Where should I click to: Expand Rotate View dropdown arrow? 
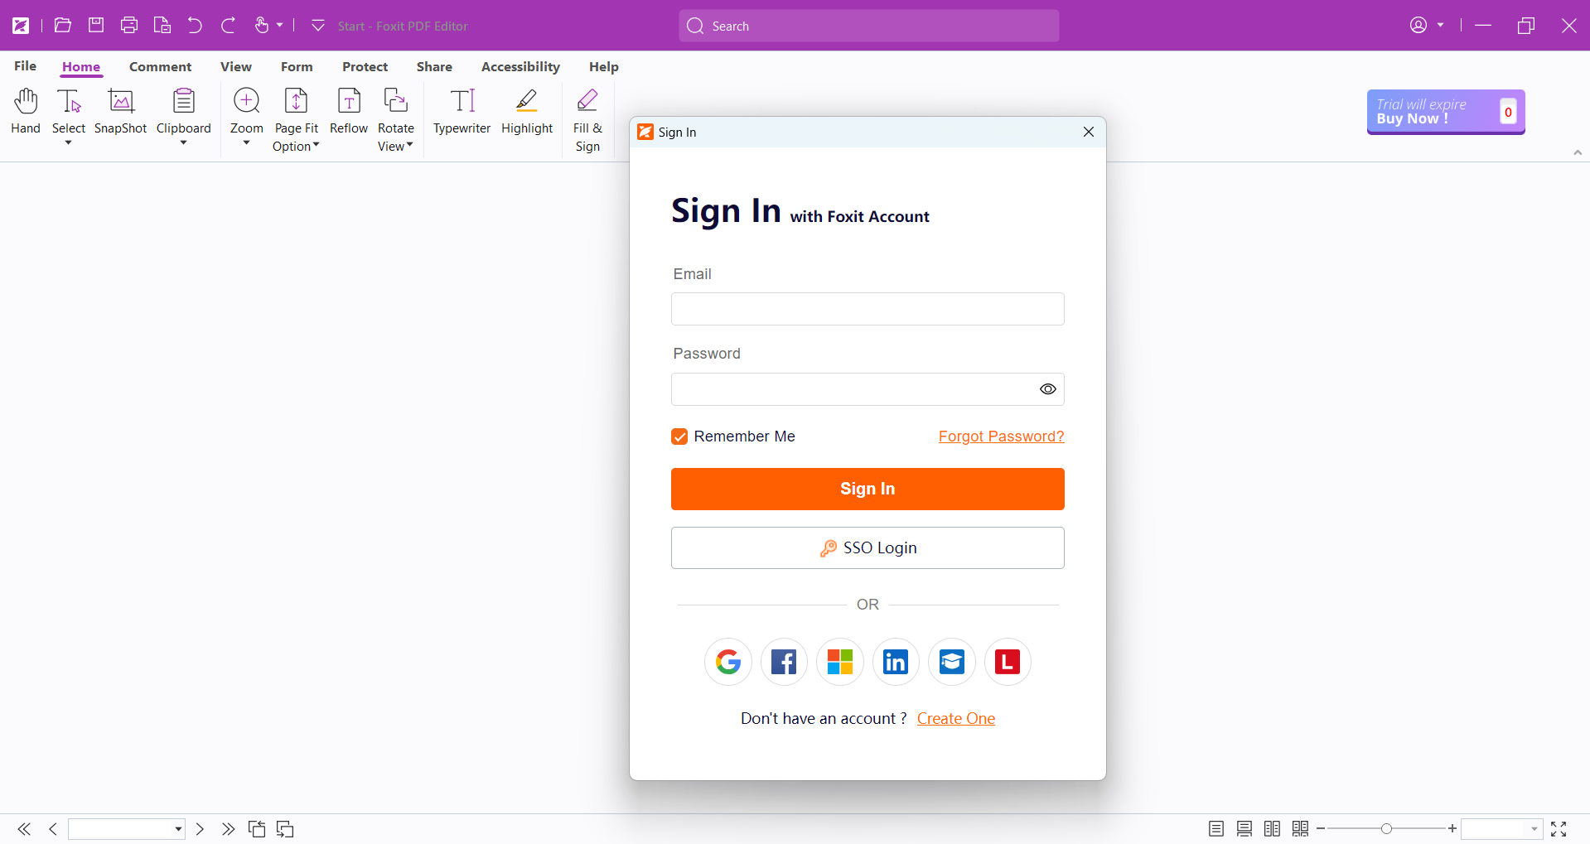tap(409, 145)
